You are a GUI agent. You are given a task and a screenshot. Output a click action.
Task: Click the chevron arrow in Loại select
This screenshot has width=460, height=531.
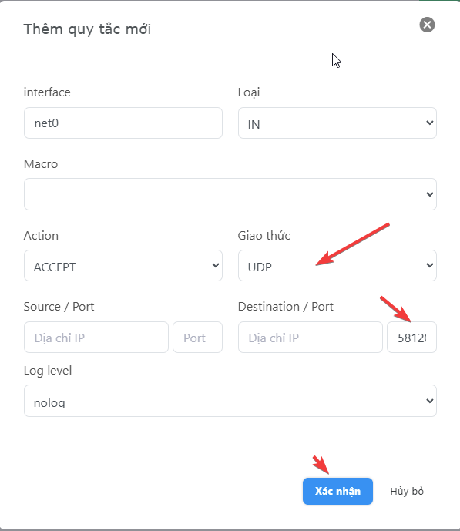pyautogui.click(x=429, y=123)
